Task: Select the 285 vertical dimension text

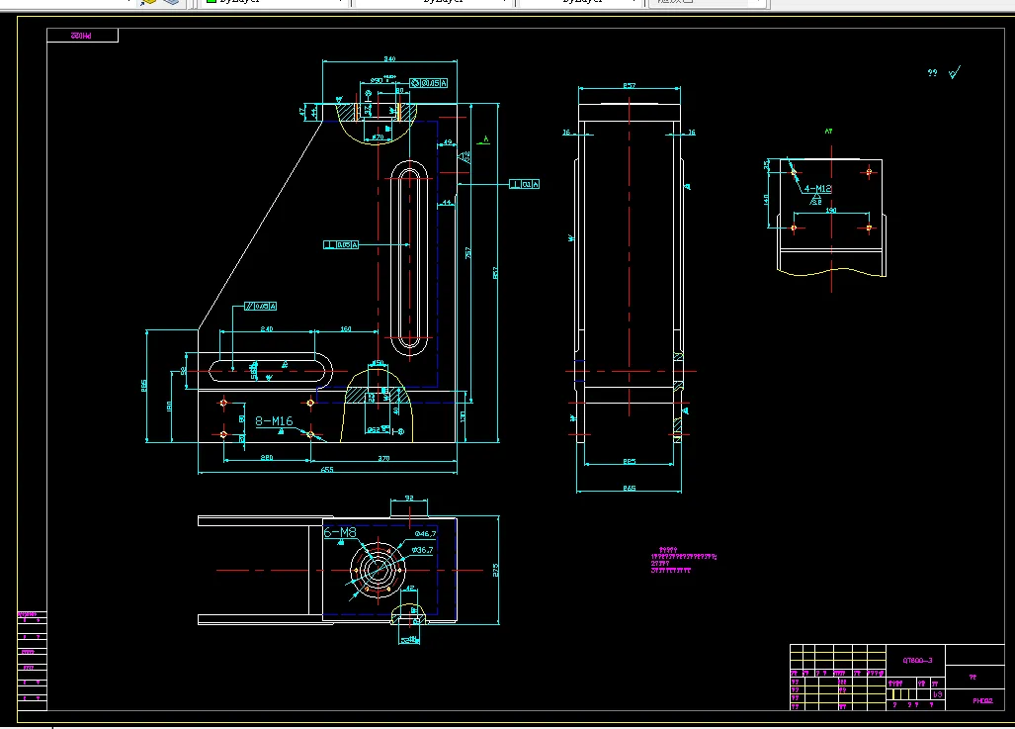Action: coord(143,386)
